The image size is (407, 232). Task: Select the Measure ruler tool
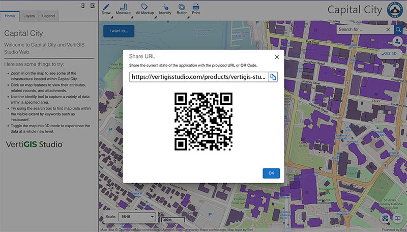coord(123,9)
